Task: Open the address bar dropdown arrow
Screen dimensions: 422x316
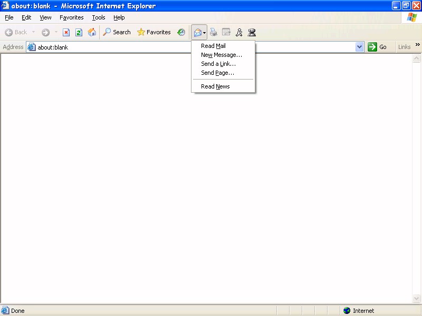Action: pyautogui.click(x=359, y=47)
